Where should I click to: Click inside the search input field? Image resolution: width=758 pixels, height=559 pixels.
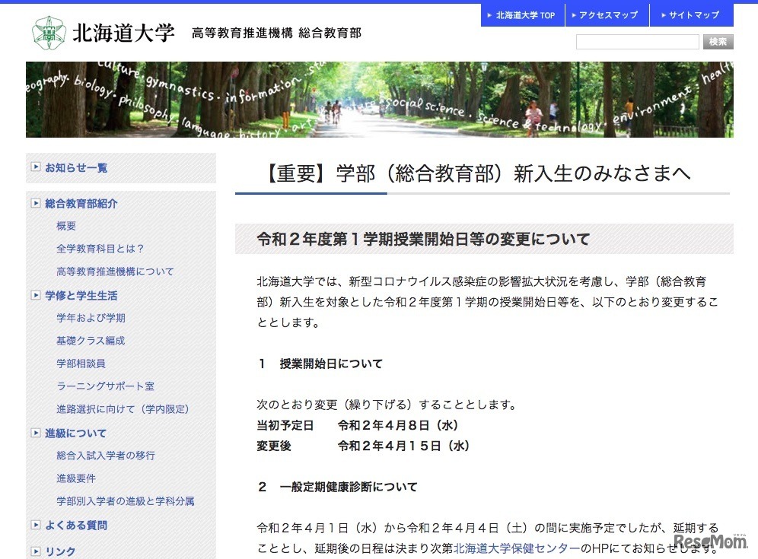click(x=637, y=41)
